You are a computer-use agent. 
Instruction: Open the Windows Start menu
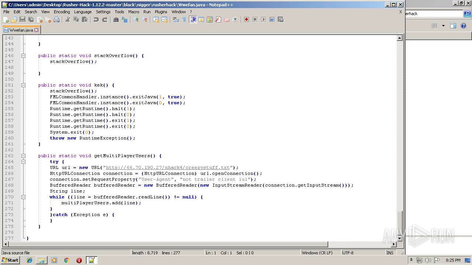[10, 260]
